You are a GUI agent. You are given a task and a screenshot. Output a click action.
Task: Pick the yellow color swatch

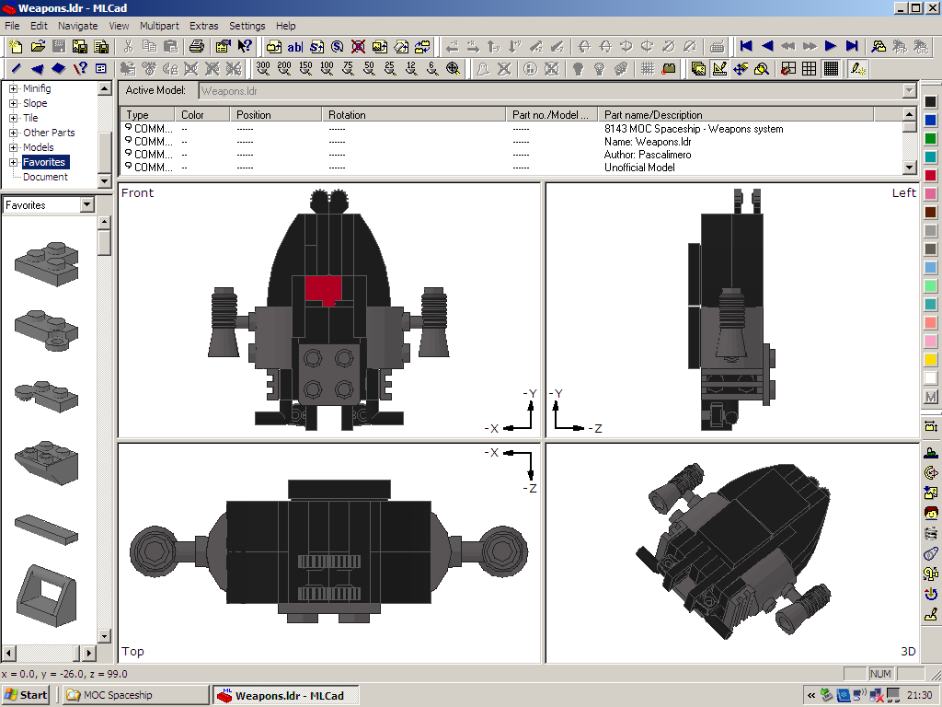click(930, 359)
